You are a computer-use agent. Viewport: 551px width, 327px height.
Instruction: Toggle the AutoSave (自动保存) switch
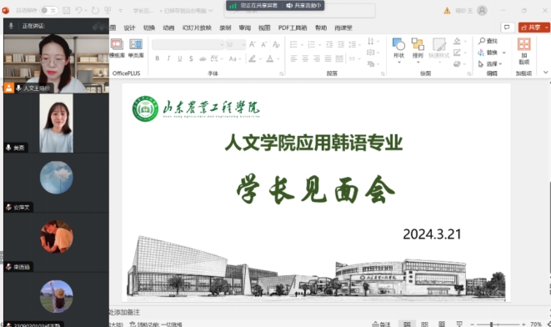pos(49,11)
